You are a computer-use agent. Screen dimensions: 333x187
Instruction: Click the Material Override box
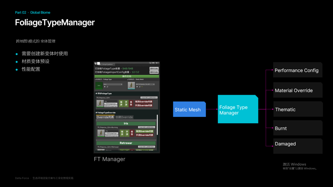pyautogui.click(x=298, y=90)
